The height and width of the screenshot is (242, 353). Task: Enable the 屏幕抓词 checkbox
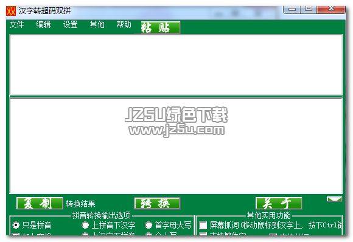(203, 225)
